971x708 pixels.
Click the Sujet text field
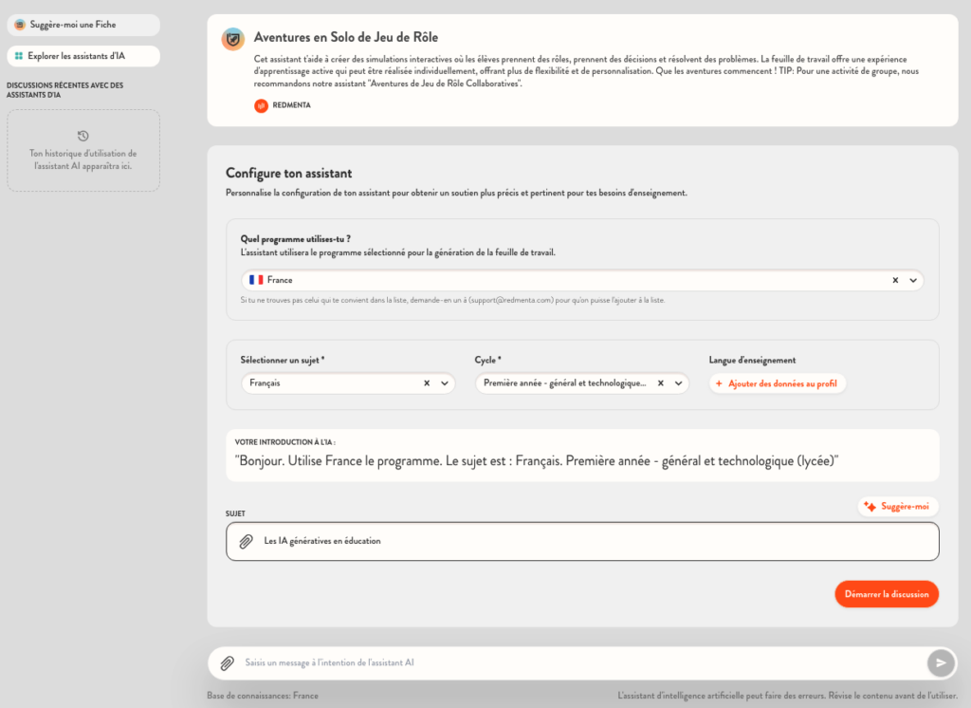pyautogui.click(x=588, y=541)
